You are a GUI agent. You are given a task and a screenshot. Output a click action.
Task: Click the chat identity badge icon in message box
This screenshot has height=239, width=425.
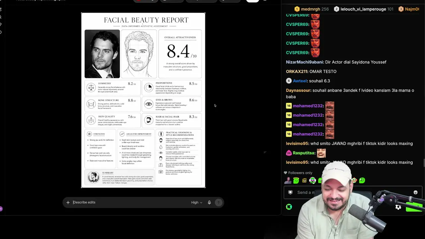(291, 193)
